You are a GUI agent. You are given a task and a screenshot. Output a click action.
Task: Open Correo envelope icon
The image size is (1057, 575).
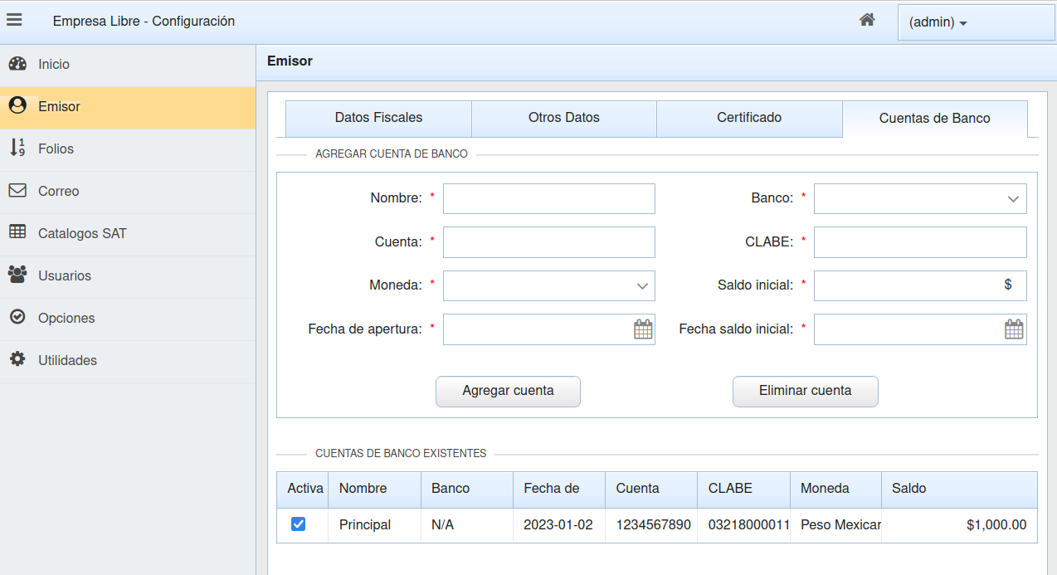(17, 191)
